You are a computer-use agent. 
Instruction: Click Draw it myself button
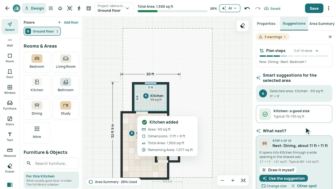point(278,170)
